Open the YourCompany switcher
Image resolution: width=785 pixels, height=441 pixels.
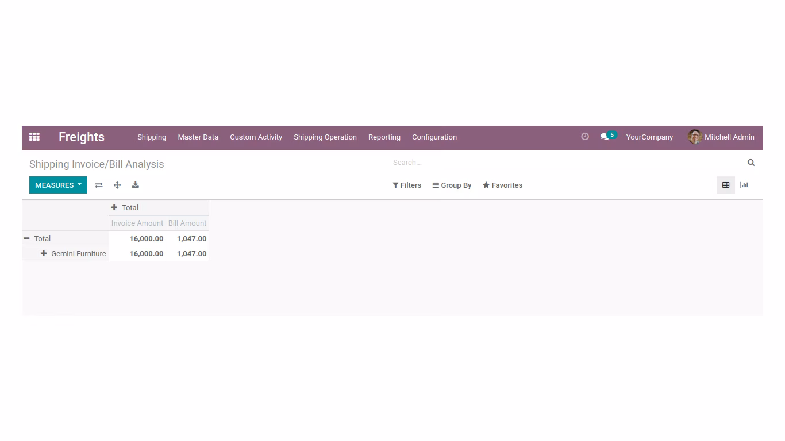tap(649, 137)
